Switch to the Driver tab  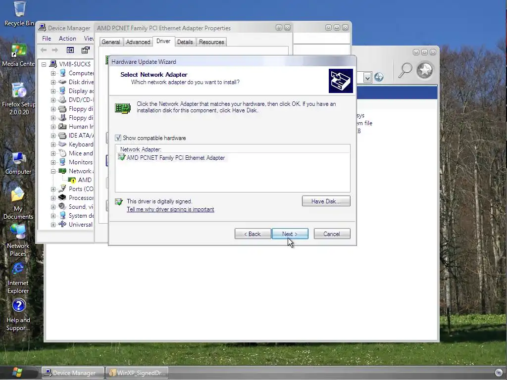163,41
